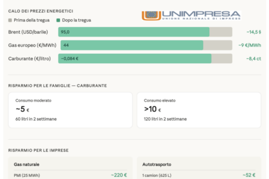
Task: Click the Gas europeo bar showing 44
Action: [130, 45]
